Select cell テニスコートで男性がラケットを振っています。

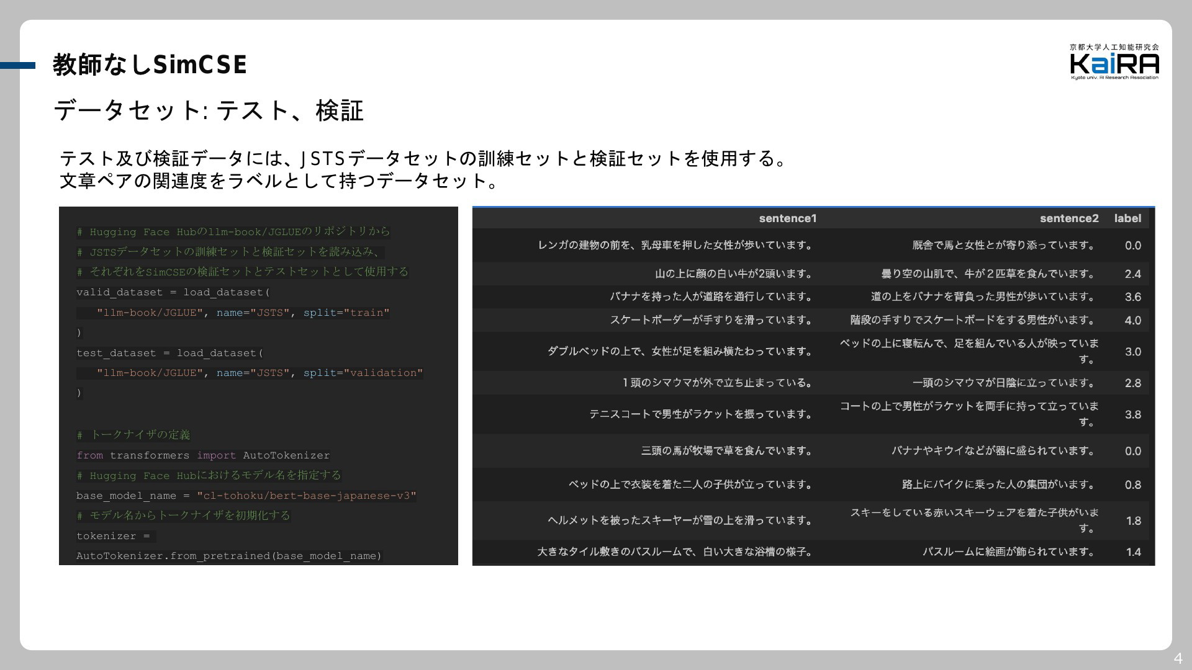pyautogui.click(x=702, y=414)
